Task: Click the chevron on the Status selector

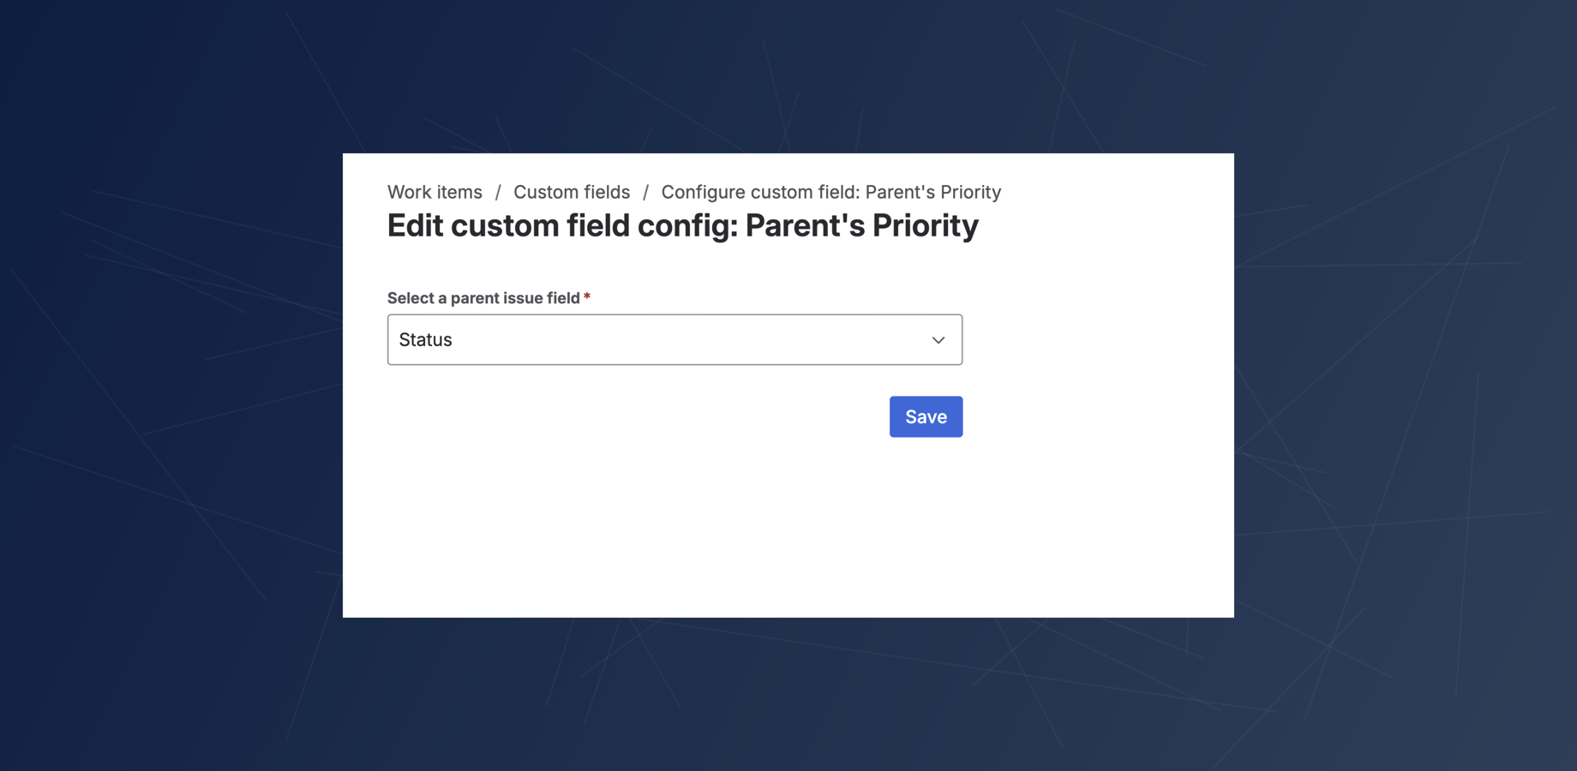Action: pos(937,339)
